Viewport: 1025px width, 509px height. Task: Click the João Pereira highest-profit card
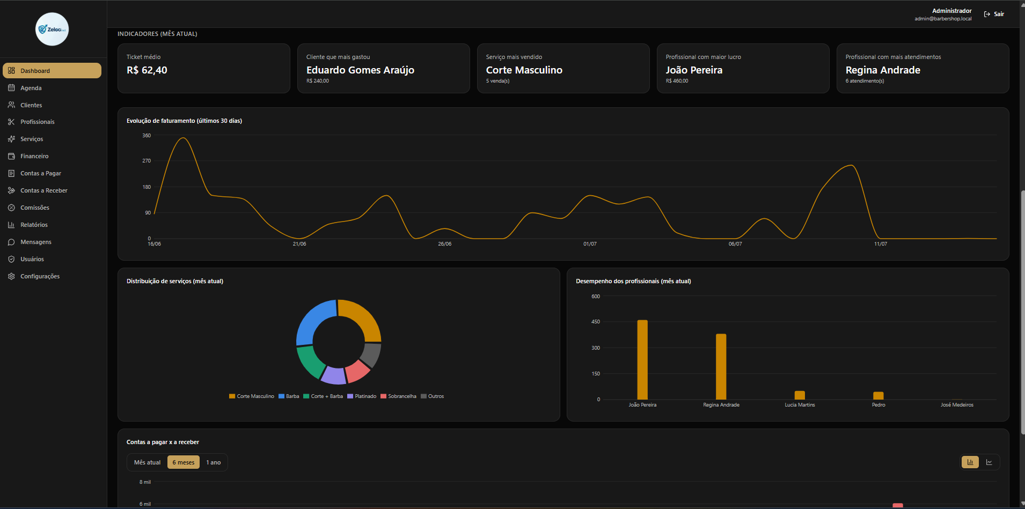point(743,68)
